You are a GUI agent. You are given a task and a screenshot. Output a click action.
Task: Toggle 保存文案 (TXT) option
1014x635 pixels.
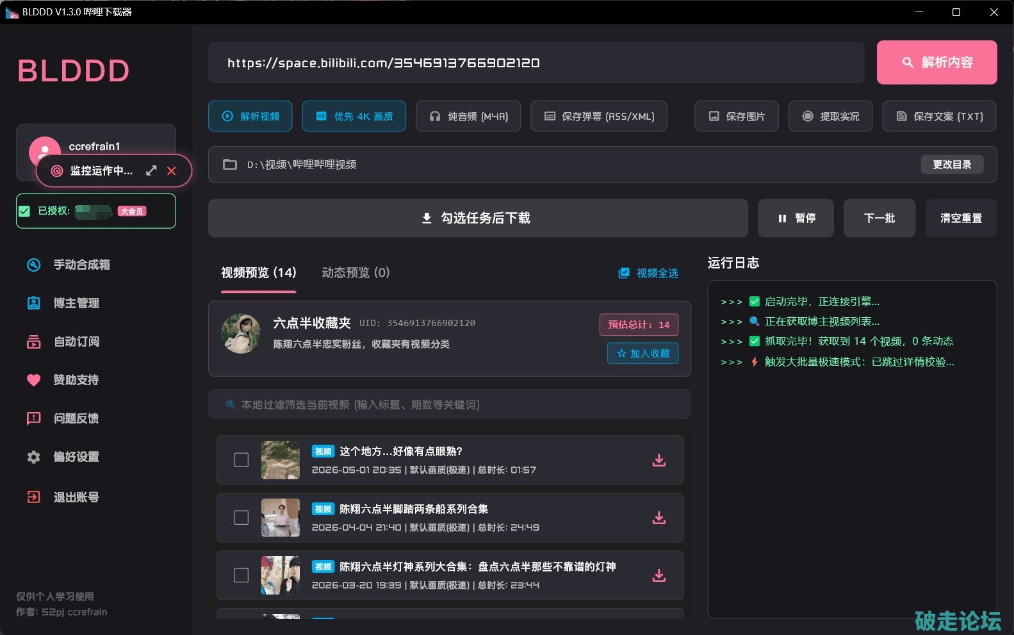939,116
